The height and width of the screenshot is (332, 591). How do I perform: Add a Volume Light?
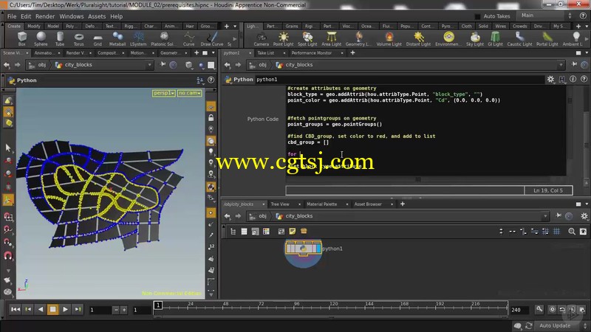[x=389, y=39]
